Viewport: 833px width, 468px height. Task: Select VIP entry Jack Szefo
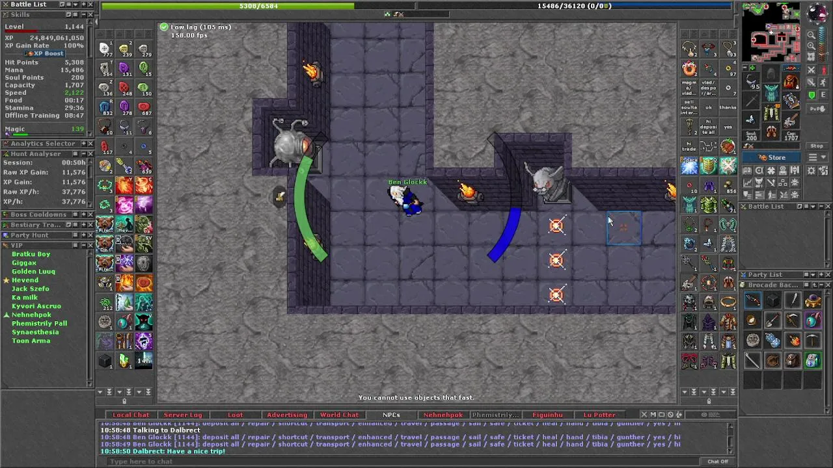click(30, 289)
